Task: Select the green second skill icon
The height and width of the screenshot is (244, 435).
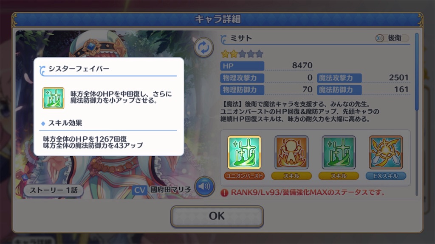Action: point(339,152)
